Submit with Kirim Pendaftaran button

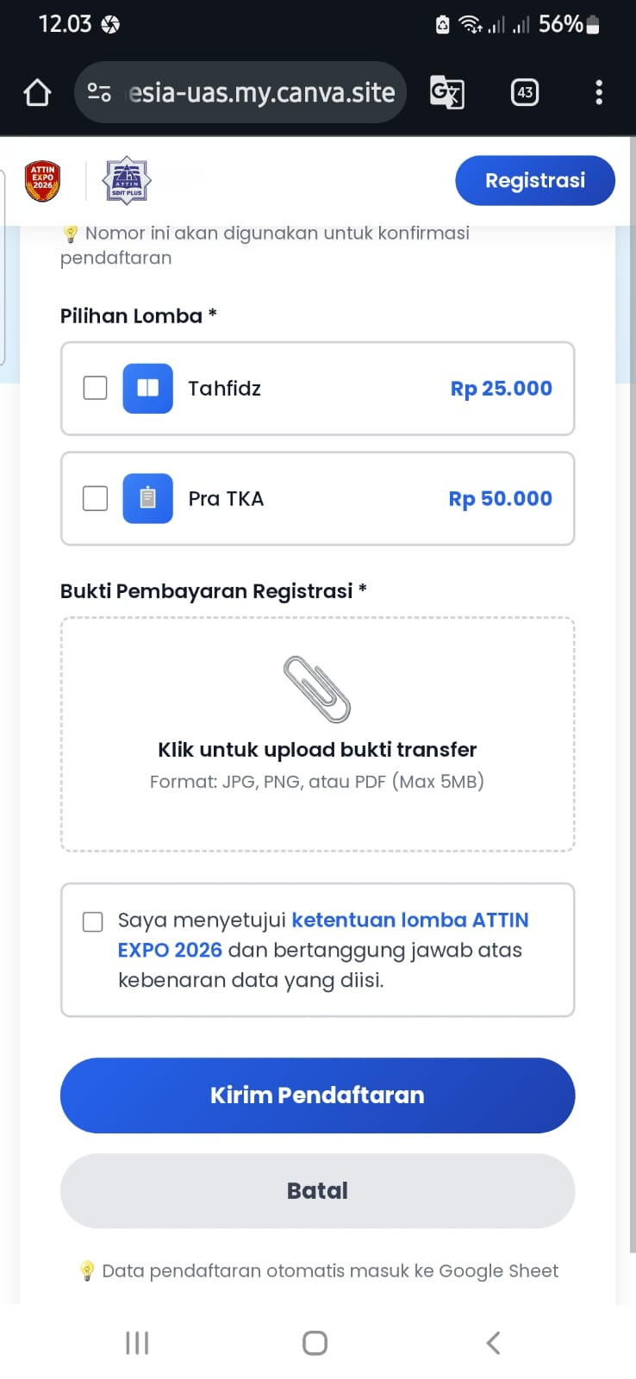pyautogui.click(x=317, y=1095)
